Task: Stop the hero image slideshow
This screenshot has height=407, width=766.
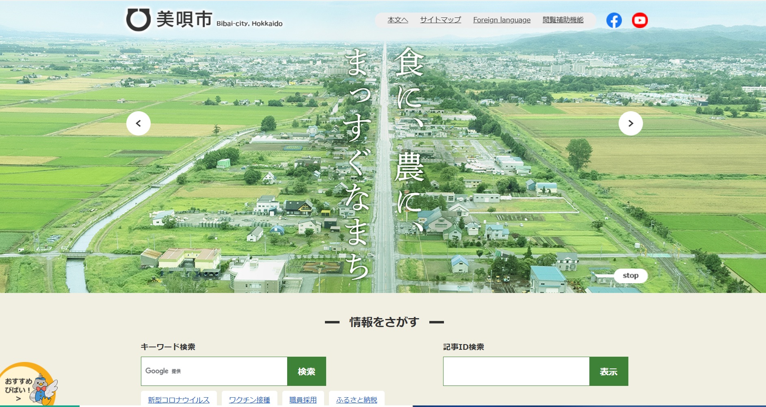Action: (631, 276)
